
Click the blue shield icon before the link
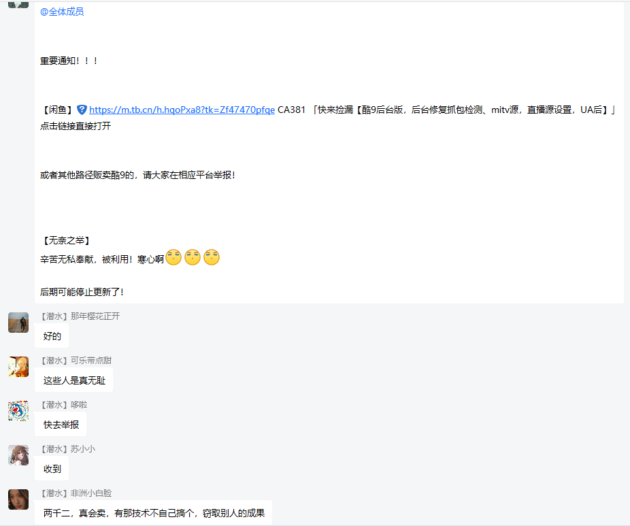click(x=82, y=110)
